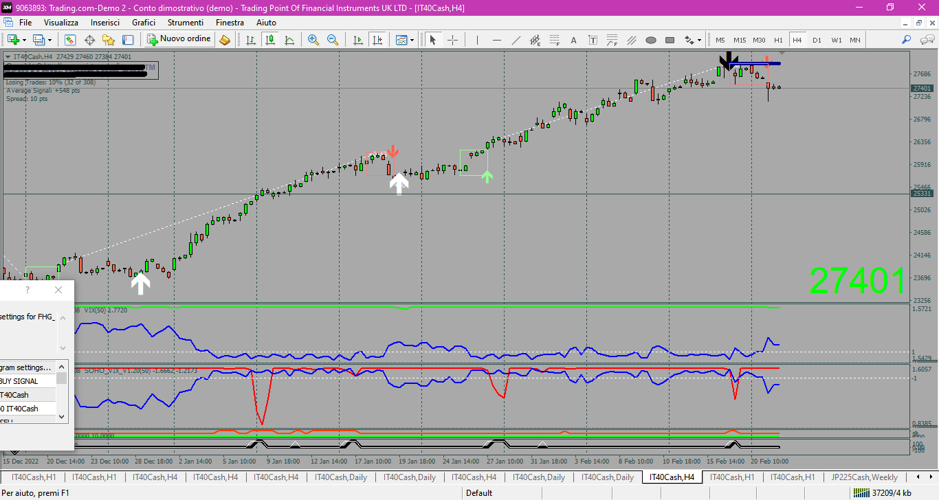Toggle the Terminal panel icon
The image size is (939, 500).
click(128, 40)
